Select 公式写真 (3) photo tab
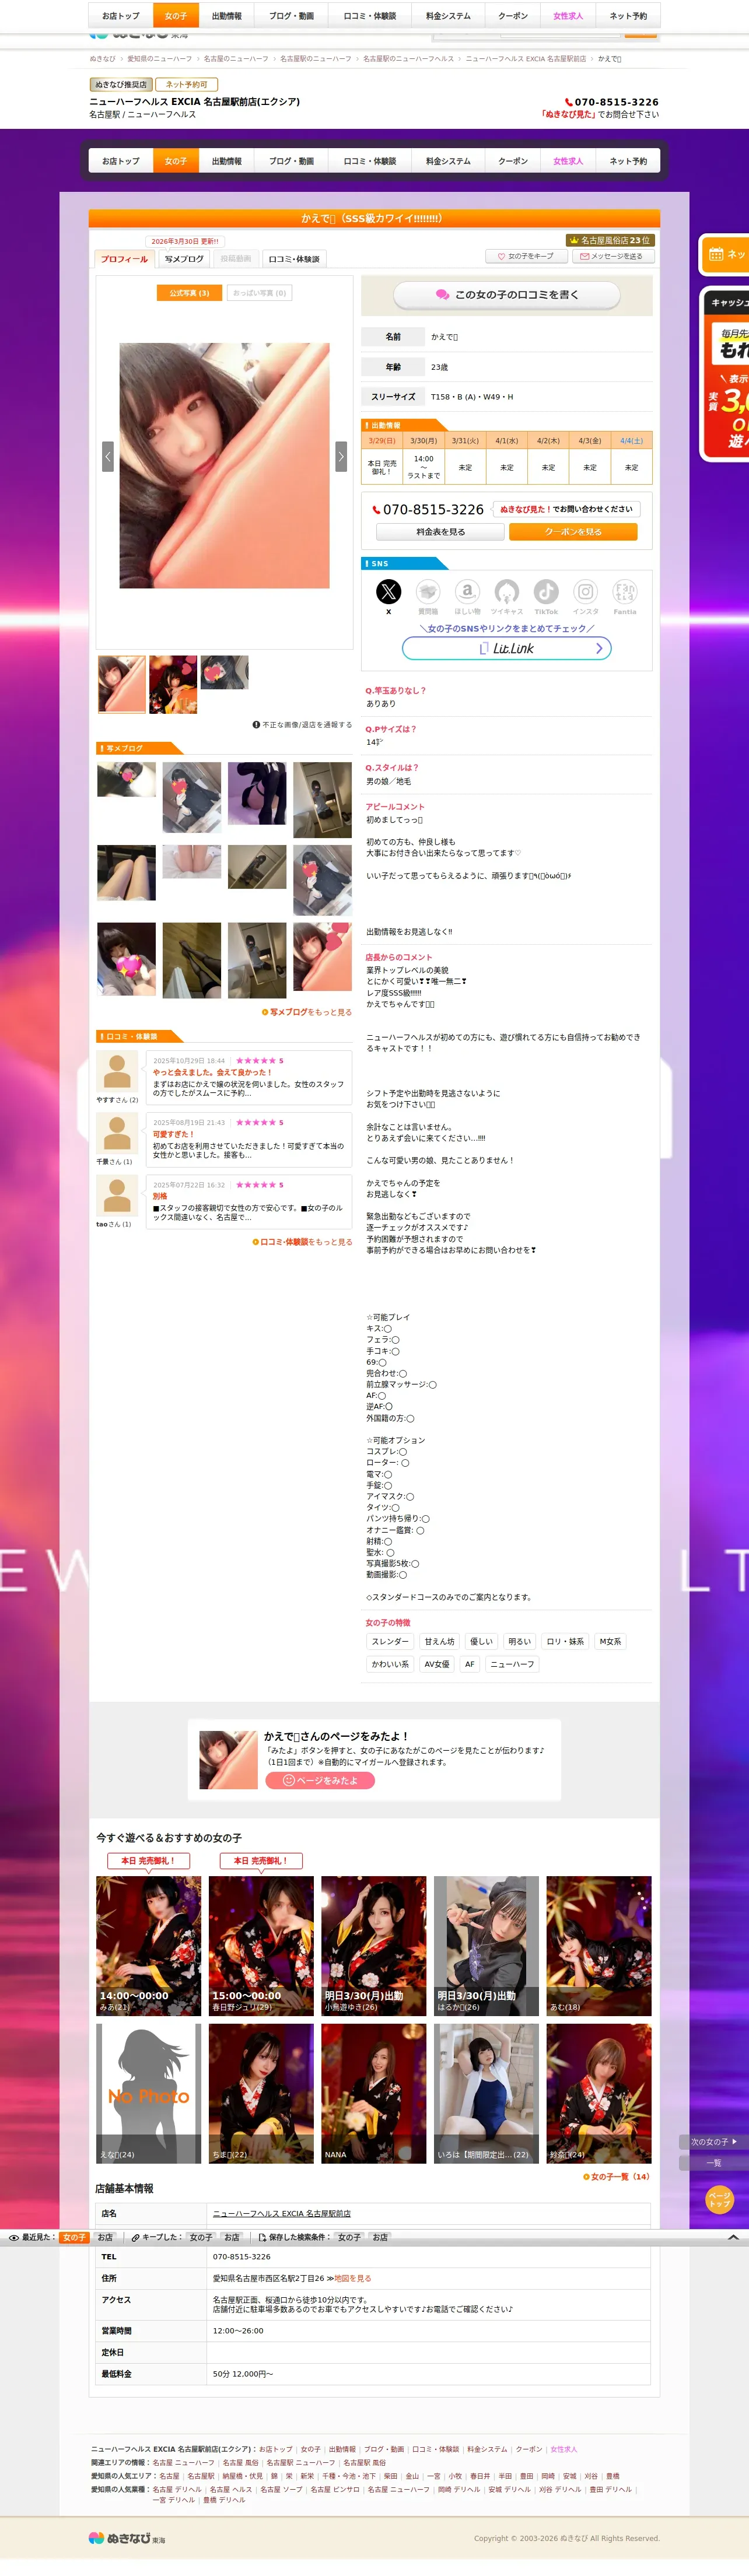Image resolution: width=749 pixels, height=2576 pixels. (189, 293)
